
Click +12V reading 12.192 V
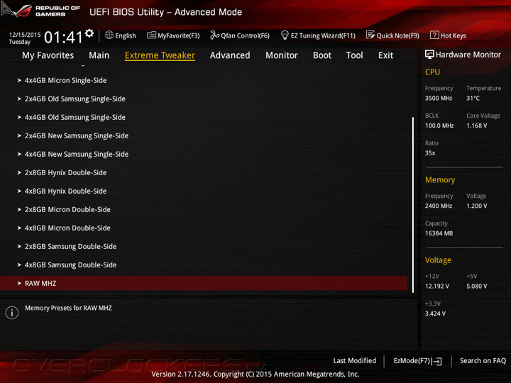coord(437,287)
